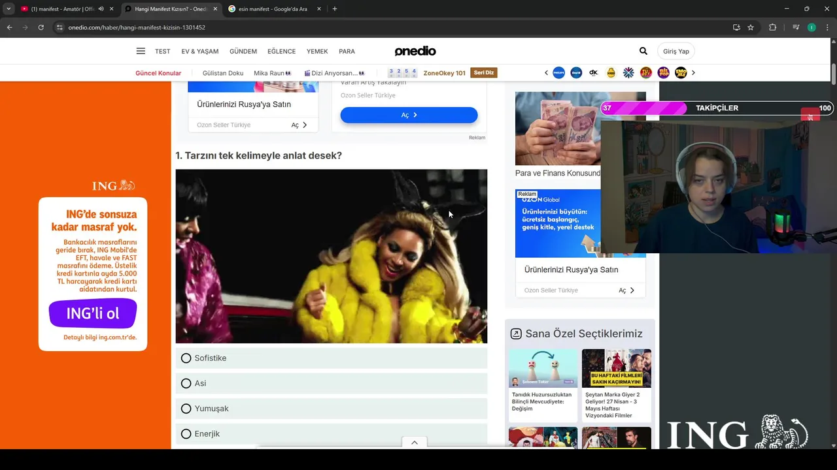This screenshot has width=837, height=470.
Task: Open the Tanıdık Huzursuzluktan article thumbnail
Action: coord(543,368)
